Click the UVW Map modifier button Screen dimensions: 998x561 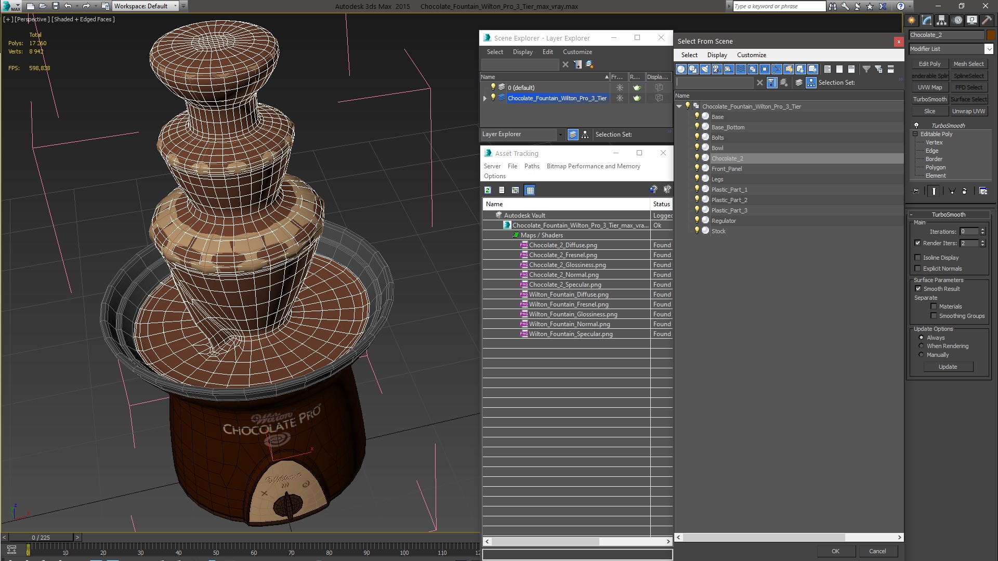coord(929,87)
